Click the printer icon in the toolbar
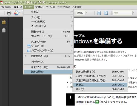Screen dimensions: 137x106 [9, 13]
